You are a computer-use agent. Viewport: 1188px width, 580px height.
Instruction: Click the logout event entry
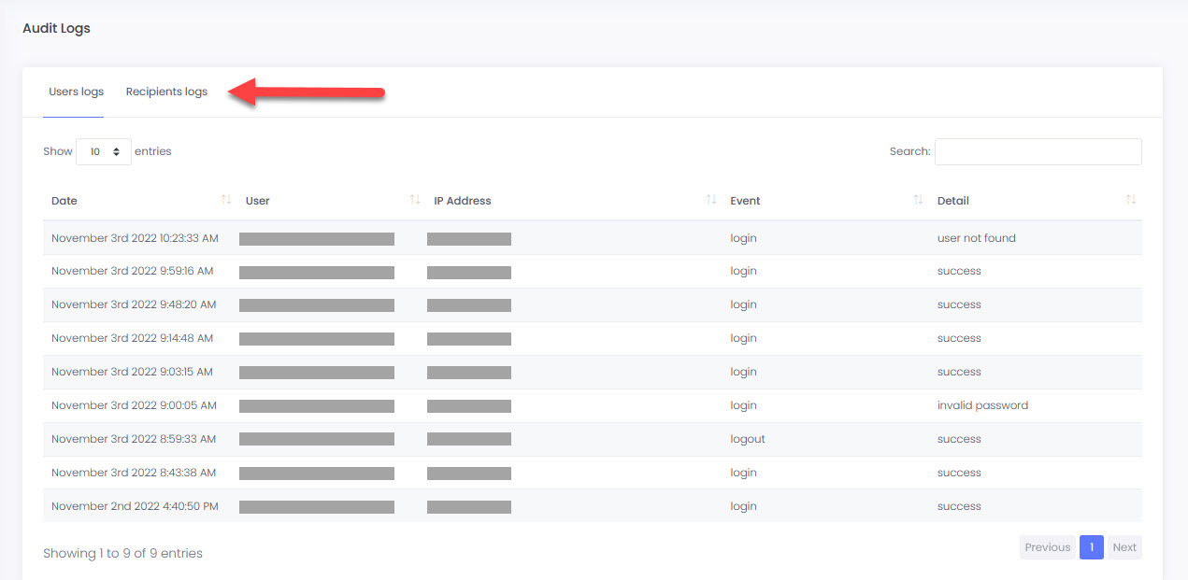coord(747,439)
